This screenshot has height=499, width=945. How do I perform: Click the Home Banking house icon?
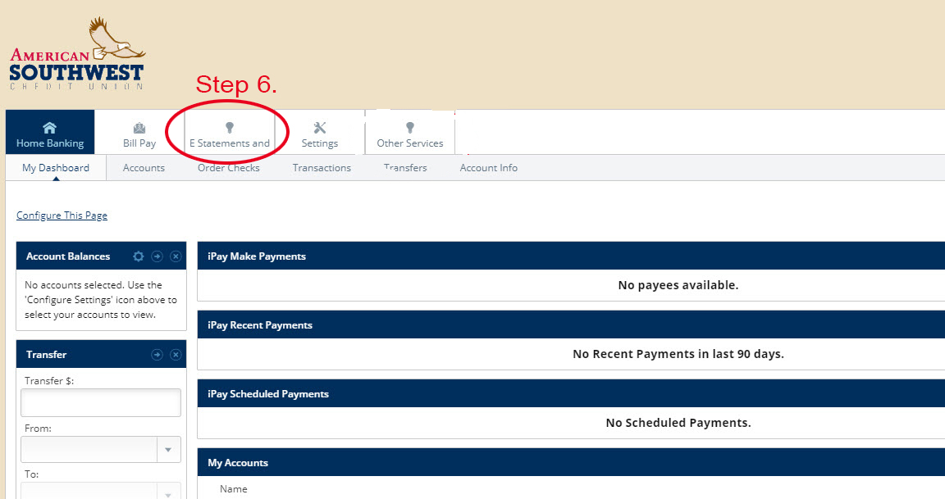tap(49, 128)
